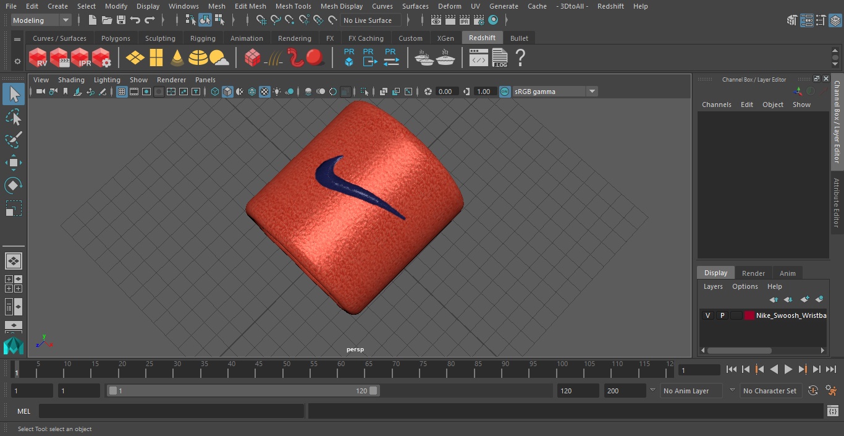
Task: Open Redshift render settings gear cube icon
Action: point(101,58)
